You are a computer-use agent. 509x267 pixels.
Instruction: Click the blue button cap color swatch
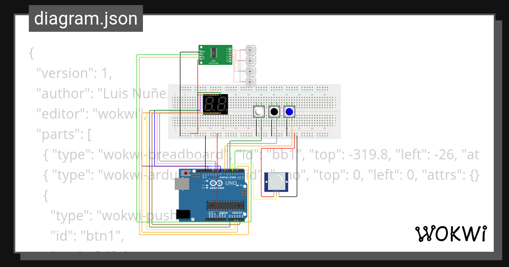[x=290, y=111]
